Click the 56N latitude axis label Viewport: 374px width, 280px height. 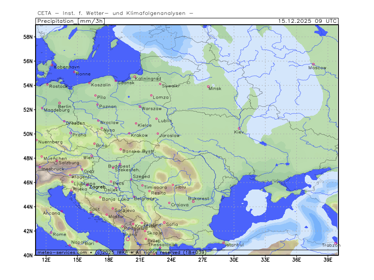coord(28,62)
